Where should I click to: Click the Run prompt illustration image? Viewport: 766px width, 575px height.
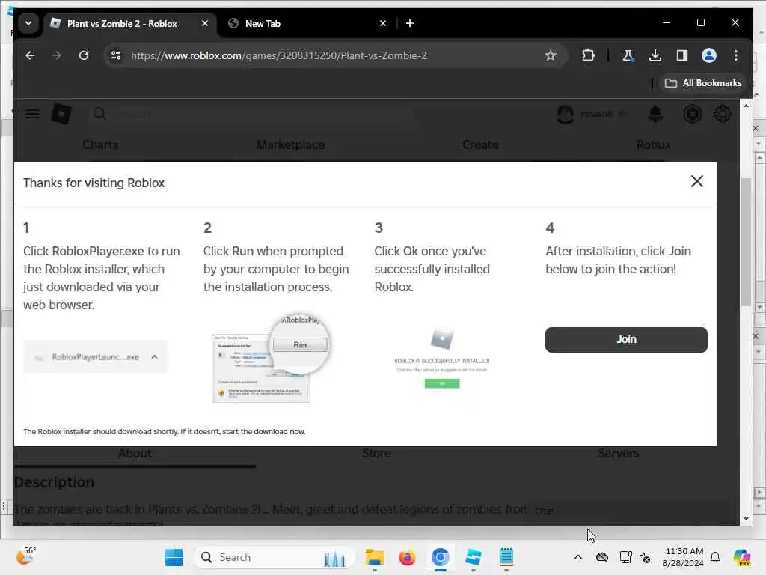[272, 359]
